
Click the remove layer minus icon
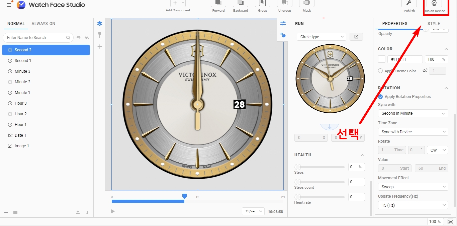[x=6, y=212]
